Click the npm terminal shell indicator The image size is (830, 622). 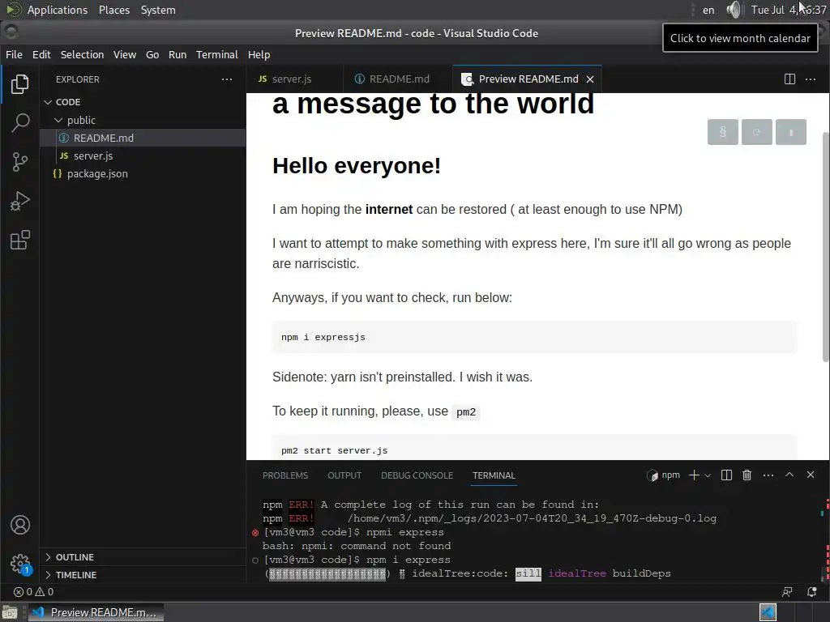point(663,475)
